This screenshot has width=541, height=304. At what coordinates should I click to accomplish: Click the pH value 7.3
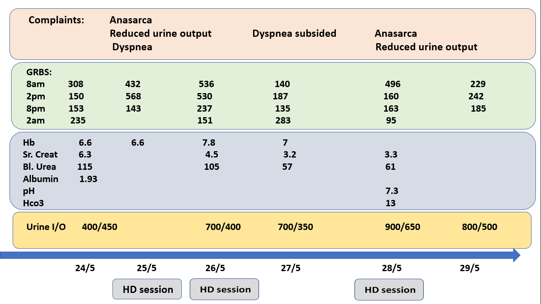click(392, 191)
